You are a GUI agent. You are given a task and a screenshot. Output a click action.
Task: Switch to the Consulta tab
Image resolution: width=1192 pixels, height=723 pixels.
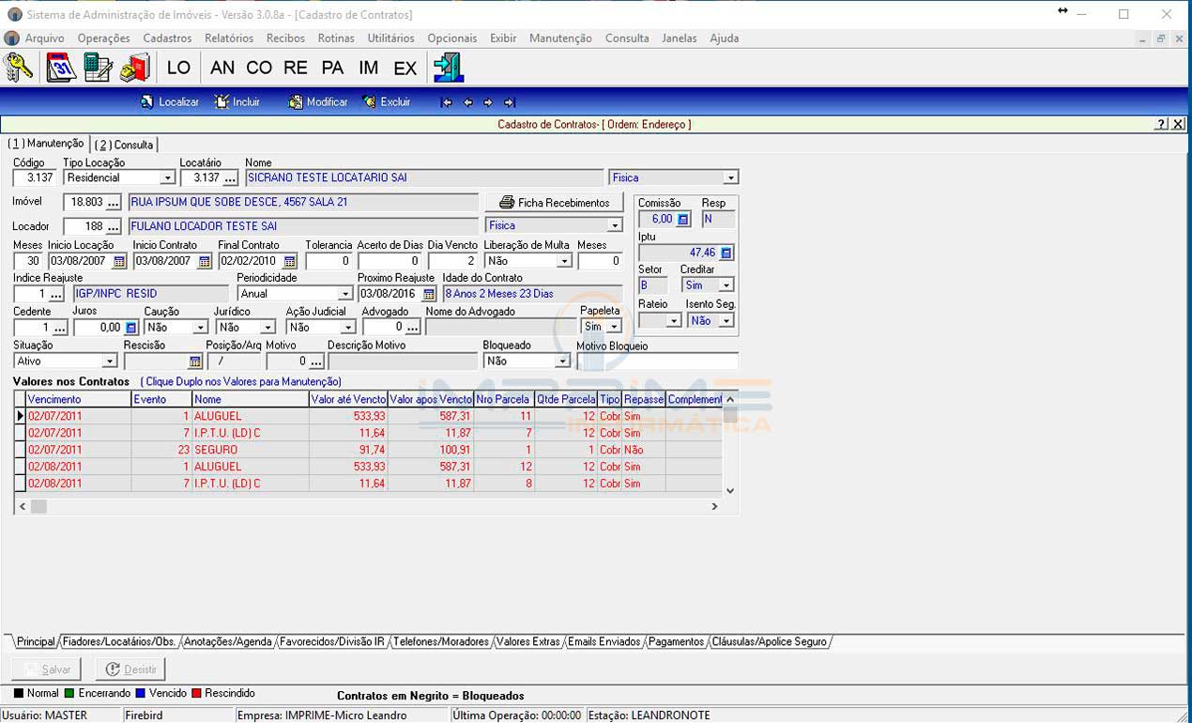[x=125, y=145]
